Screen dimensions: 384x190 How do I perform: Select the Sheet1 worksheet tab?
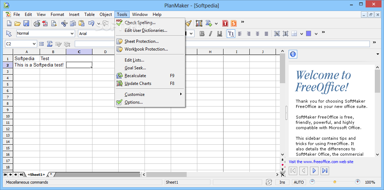pos(36,174)
